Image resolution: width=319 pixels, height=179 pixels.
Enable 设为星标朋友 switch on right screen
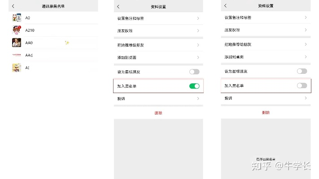(x=302, y=71)
